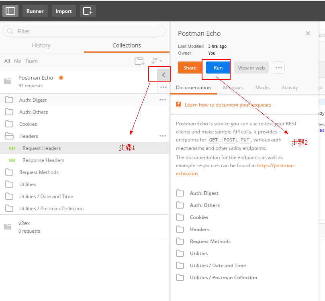Screen dimensions: 325x301
Task: Unstar the Postman Echo collection
Action: (x=61, y=78)
